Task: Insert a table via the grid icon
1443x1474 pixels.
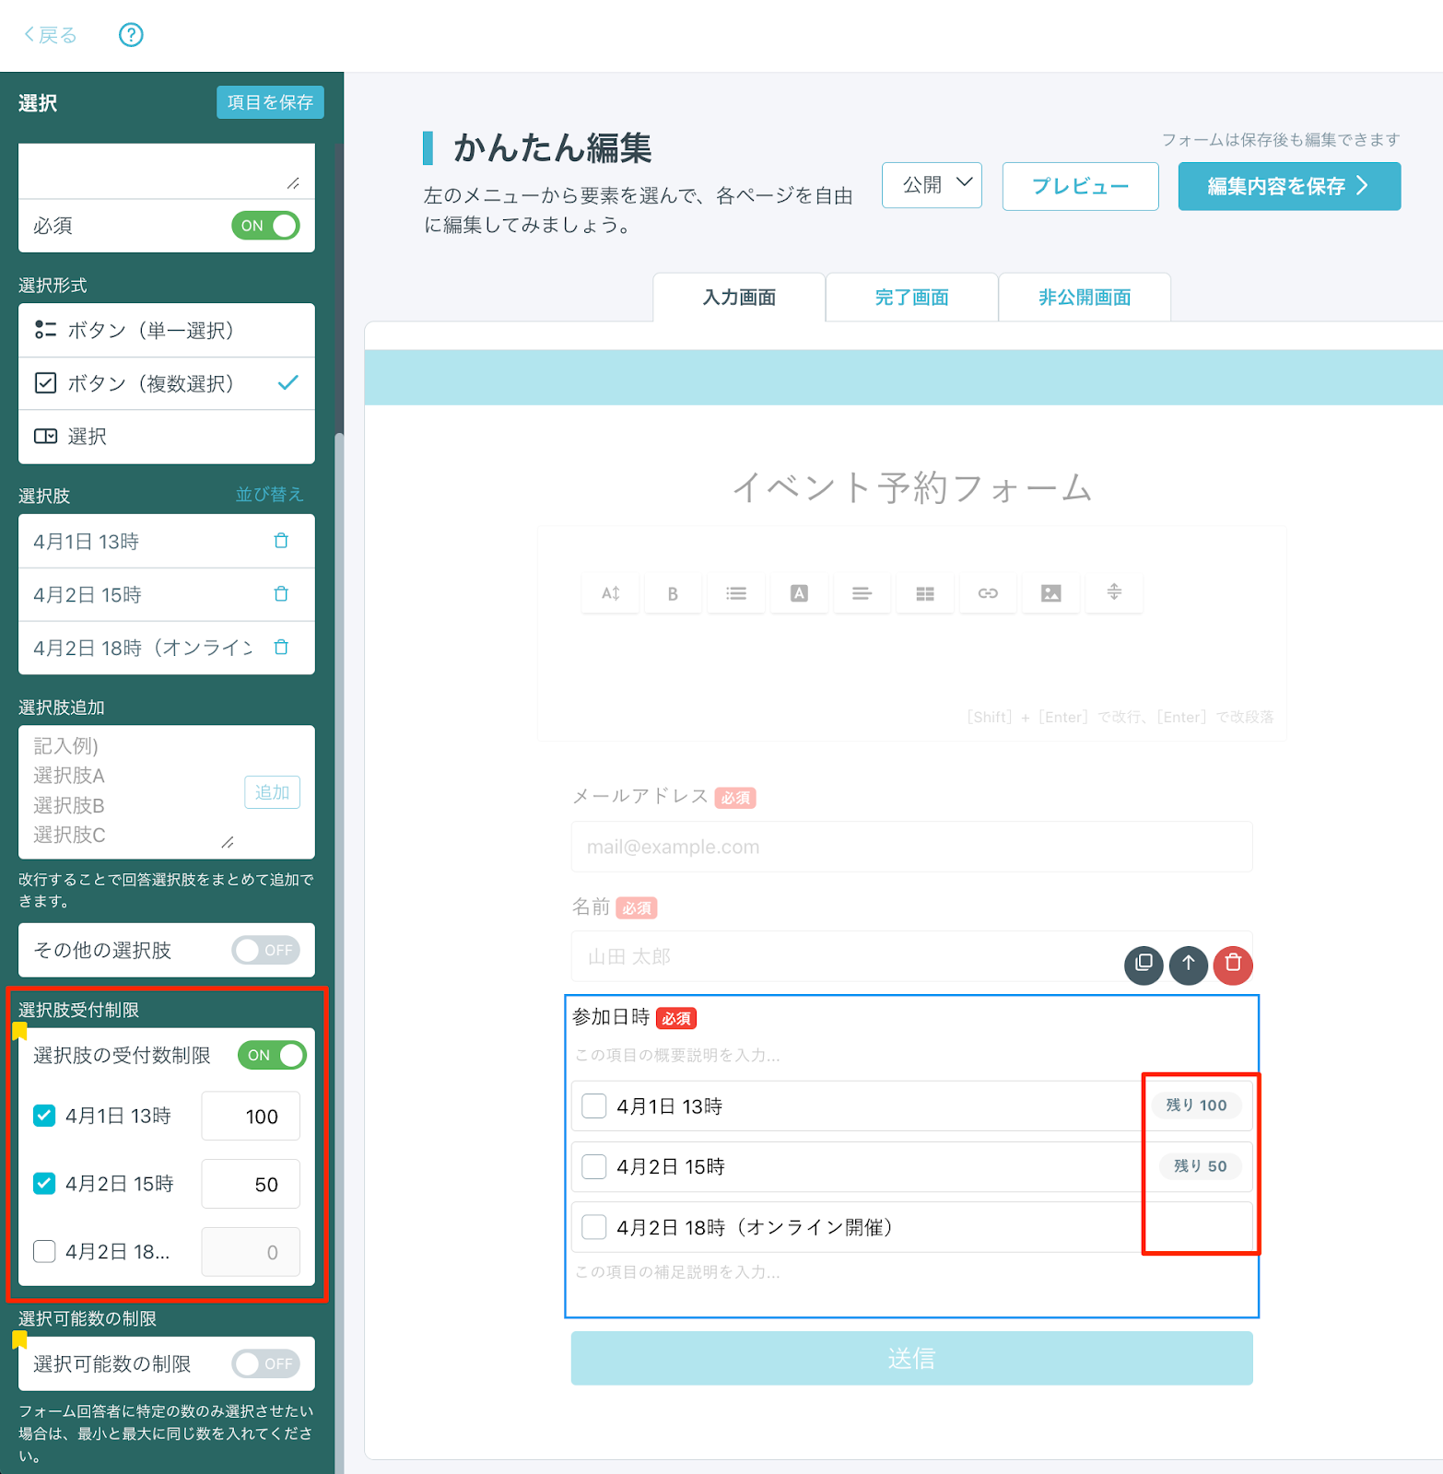Action: coord(925,593)
